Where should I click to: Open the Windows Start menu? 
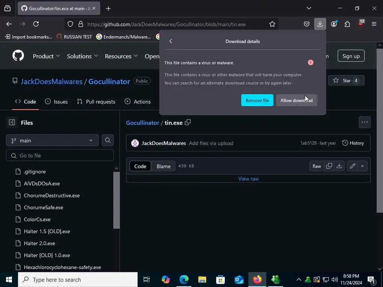(x=9, y=280)
